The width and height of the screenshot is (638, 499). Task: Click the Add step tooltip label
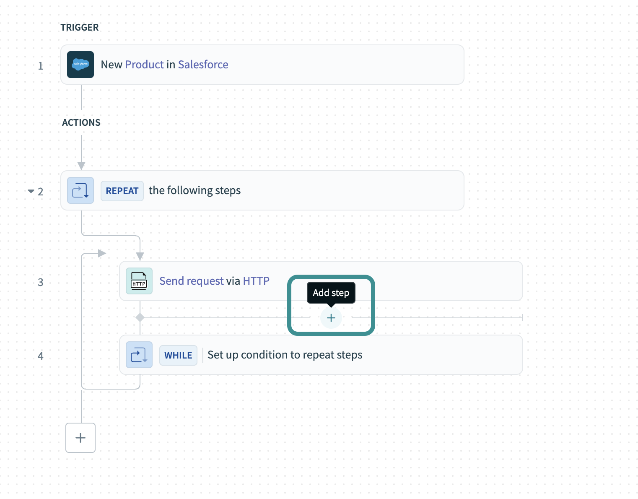(x=331, y=293)
